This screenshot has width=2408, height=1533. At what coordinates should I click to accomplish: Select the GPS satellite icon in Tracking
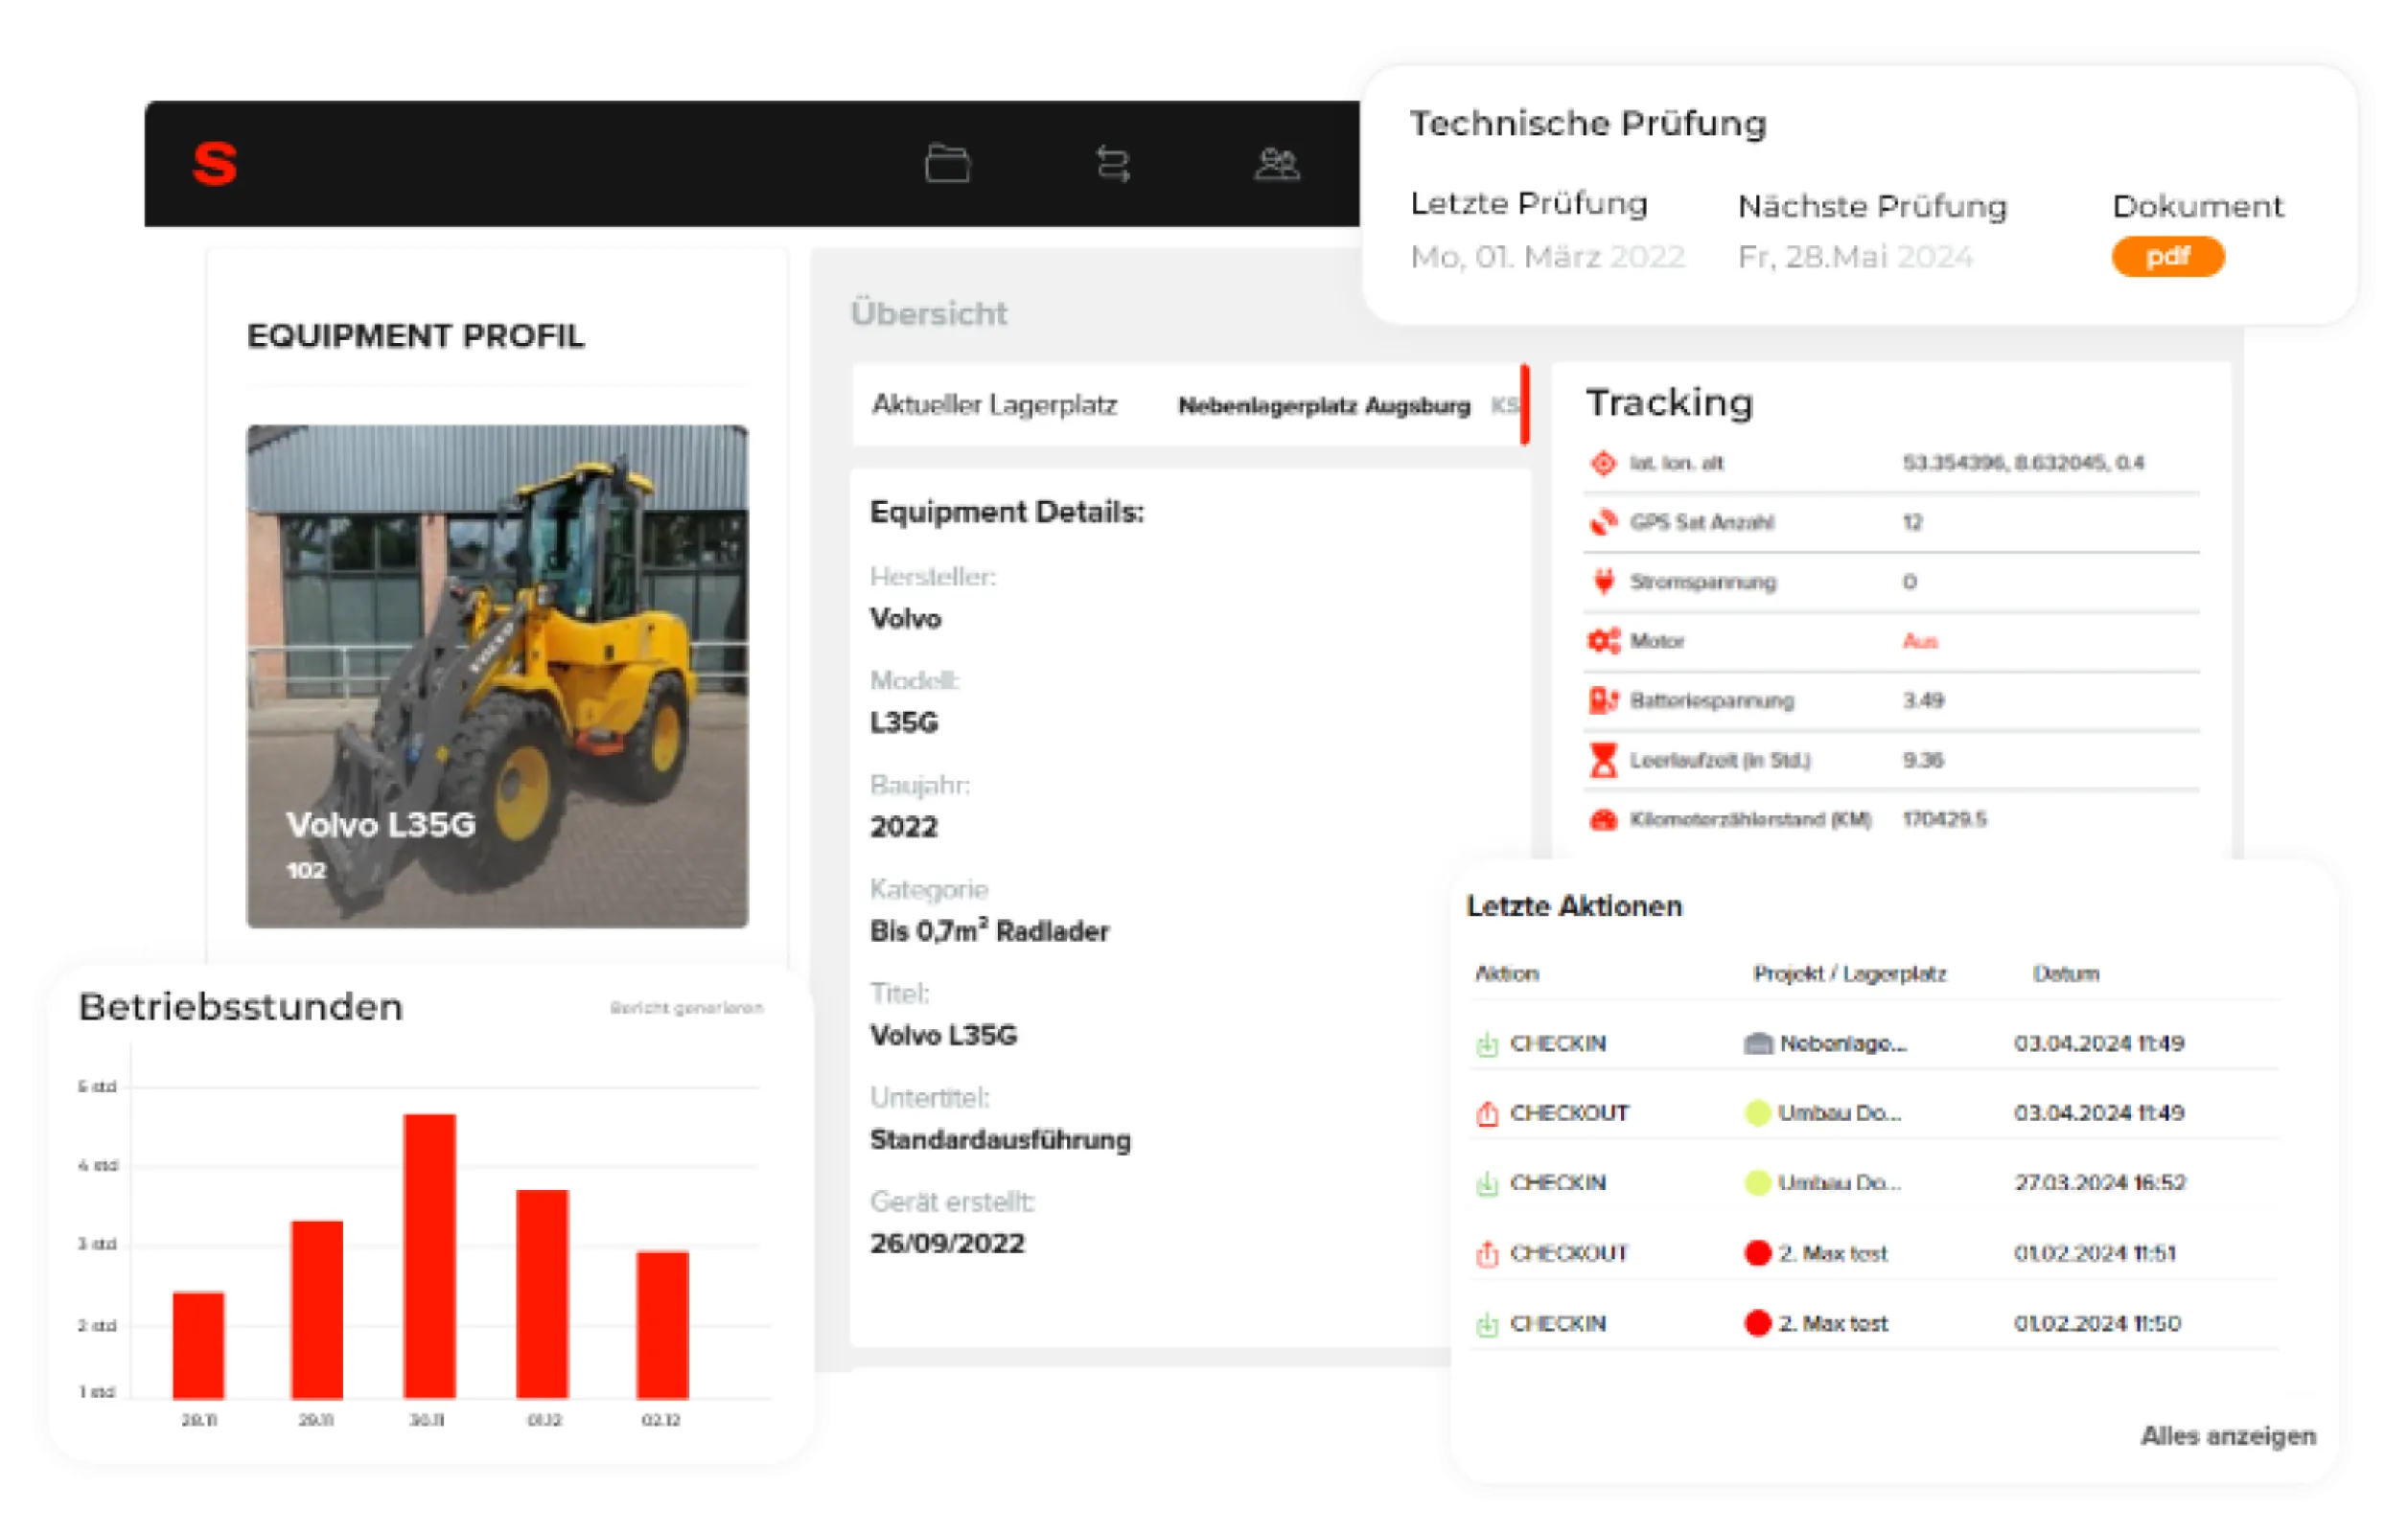click(1604, 521)
